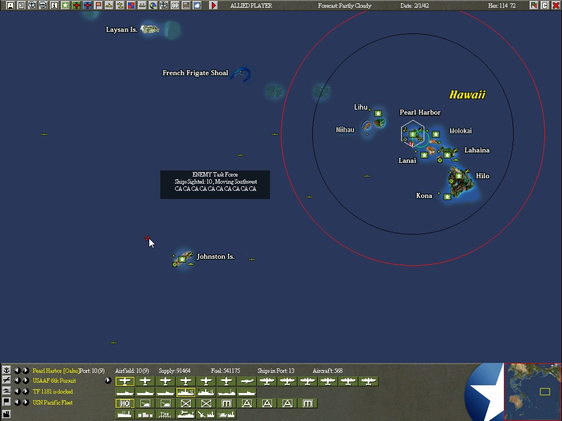Viewport: 562px width, 421px height.
Task: Select the HQ land unit icon
Action: point(125,403)
